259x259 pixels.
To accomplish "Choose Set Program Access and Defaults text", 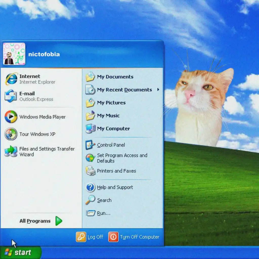I will click(x=122, y=158).
